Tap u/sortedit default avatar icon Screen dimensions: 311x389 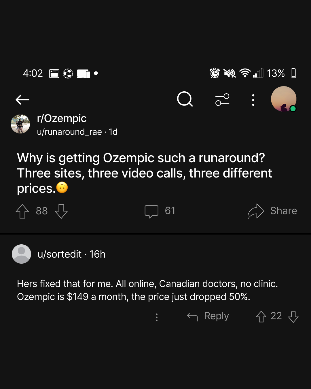pyautogui.click(x=21, y=254)
